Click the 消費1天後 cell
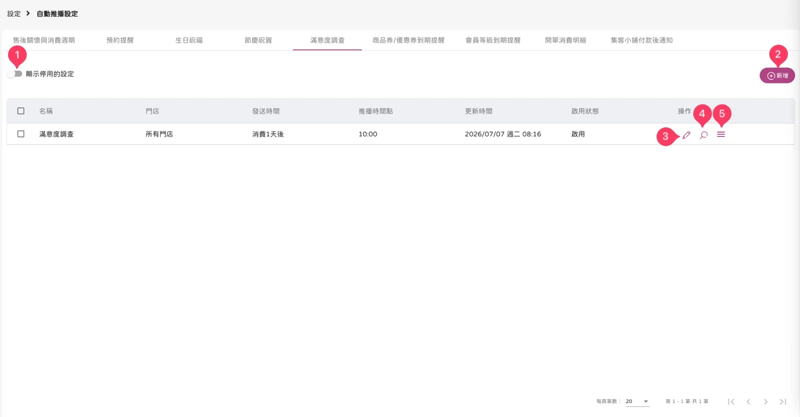The width and height of the screenshot is (800, 417). tap(268, 134)
